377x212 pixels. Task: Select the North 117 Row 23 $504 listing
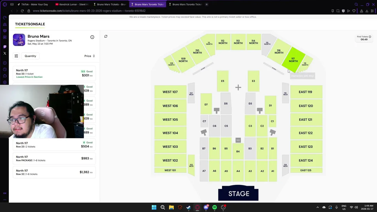[54, 145]
